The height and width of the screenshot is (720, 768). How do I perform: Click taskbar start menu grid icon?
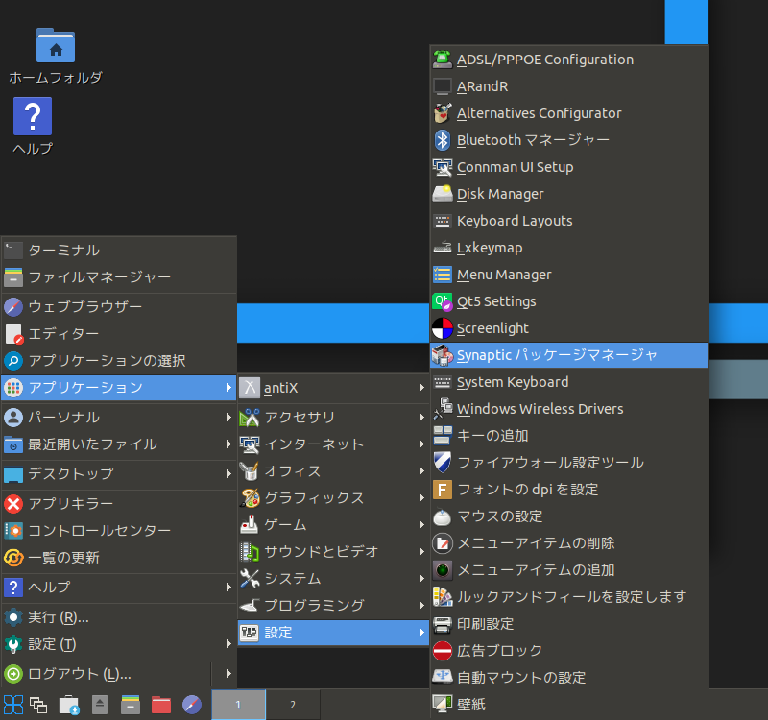[x=13, y=705]
